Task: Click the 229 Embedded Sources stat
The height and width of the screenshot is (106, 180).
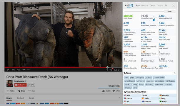Action: tap(148, 24)
